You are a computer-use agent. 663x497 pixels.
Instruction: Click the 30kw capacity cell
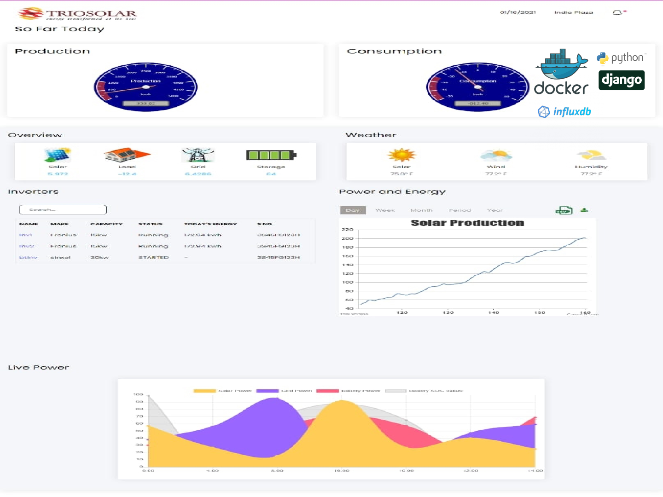(99, 258)
